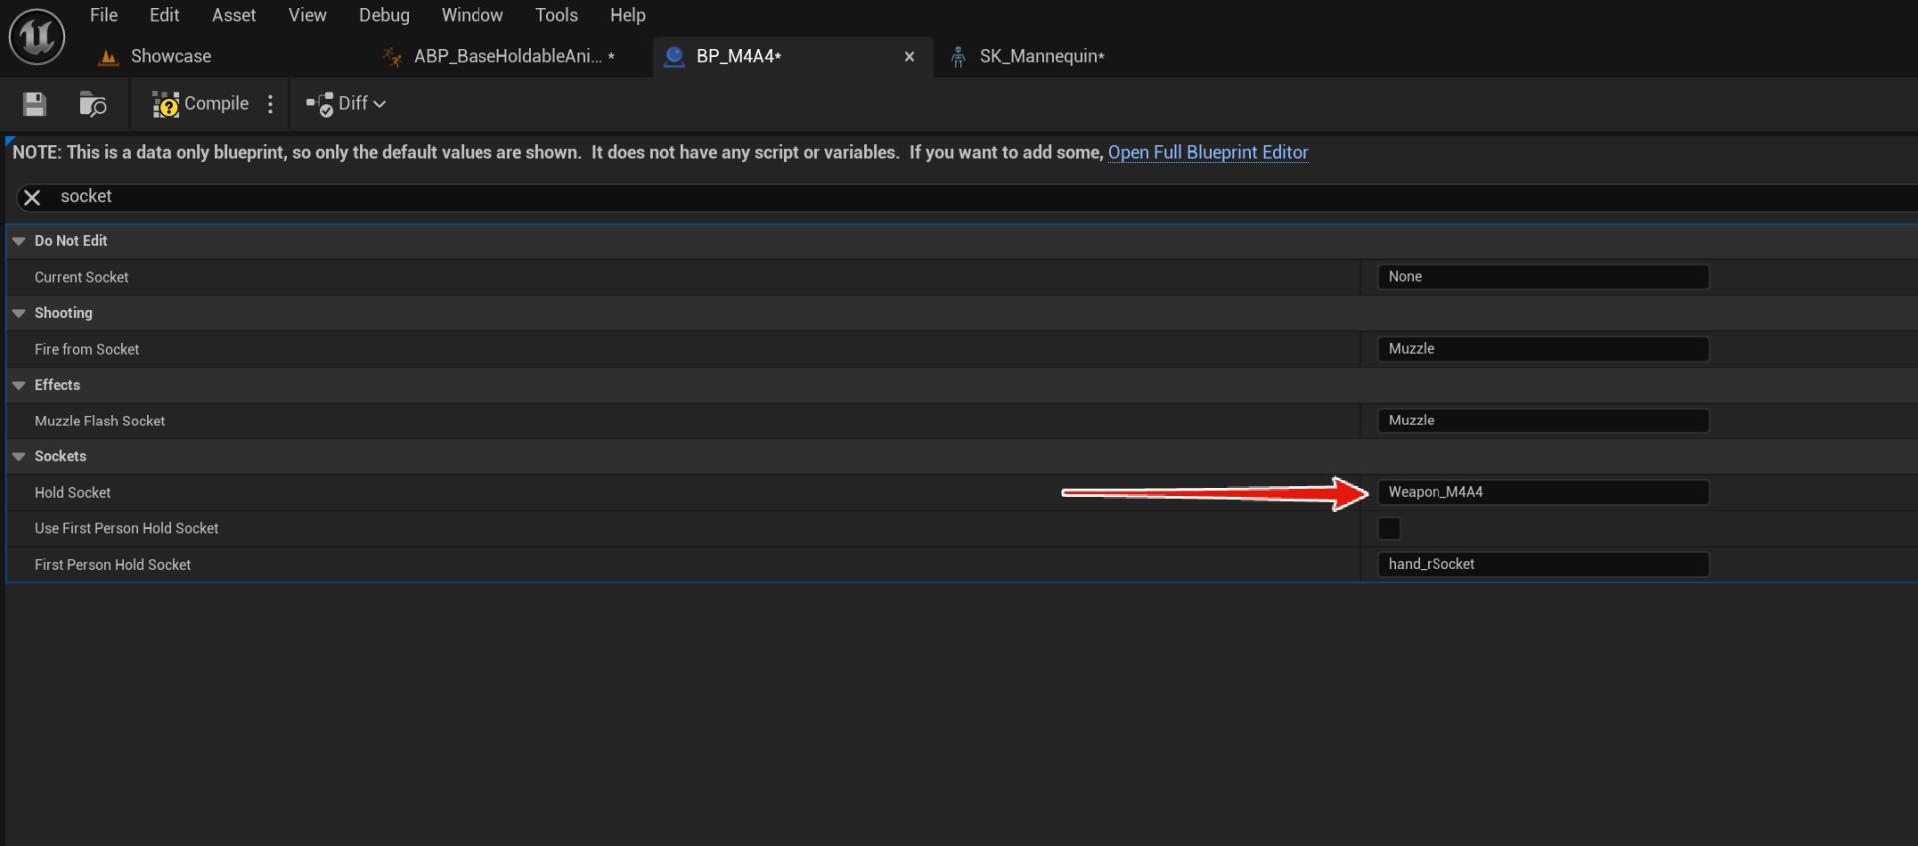Open the Debug menu
This screenshot has height=846, width=1918.
click(384, 15)
